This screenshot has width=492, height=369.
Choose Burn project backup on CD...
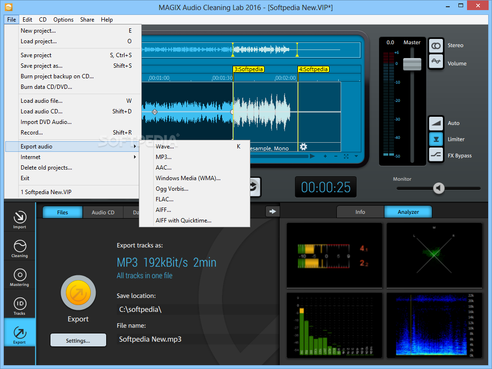[x=73, y=76]
